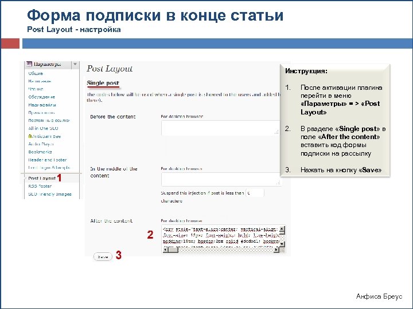Click the slide title 'Форма подписки в конце статьи'
The height and width of the screenshot is (309, 413).
click(x=155, y=15)
